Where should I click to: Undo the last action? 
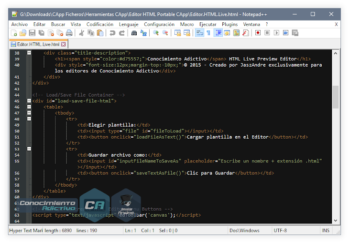112,33
